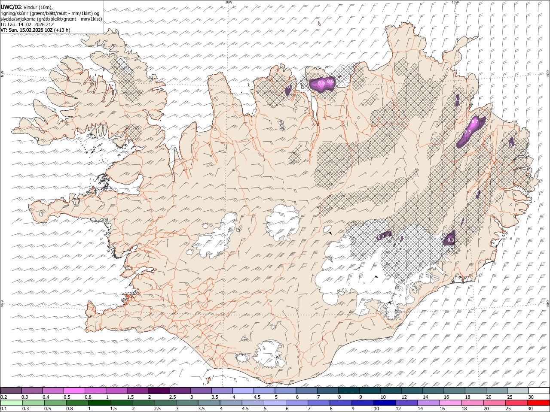Pick upper-row legend swatch starting at 6
Viewport: 550px width, 412px height.
point(306,391)
